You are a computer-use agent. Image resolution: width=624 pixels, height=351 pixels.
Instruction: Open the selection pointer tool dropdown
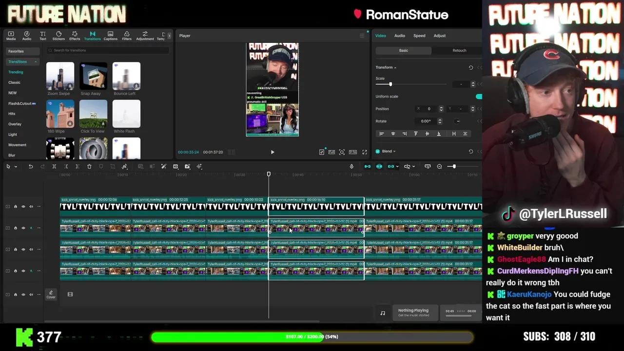tap(16, 167)
